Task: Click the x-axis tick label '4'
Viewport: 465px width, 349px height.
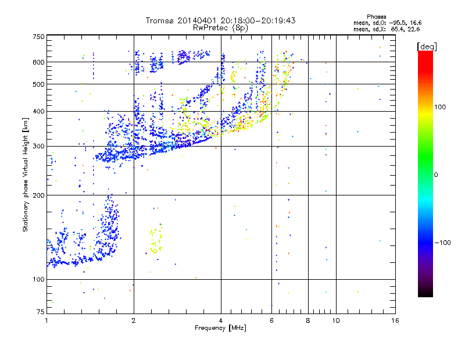Action: click(221, 320)
